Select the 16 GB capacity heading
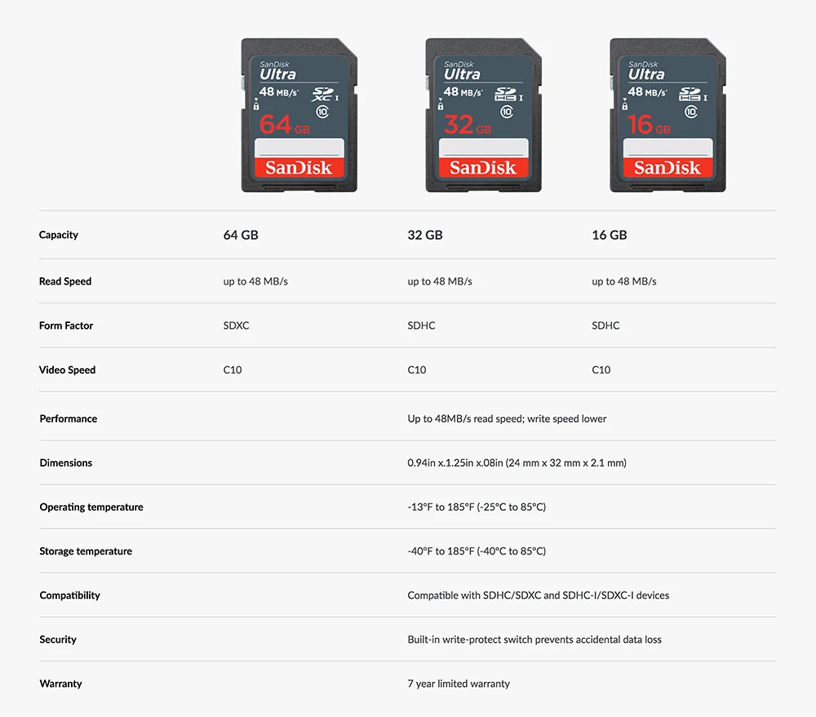The width and height of the screenshot is (816, 717). [x=610, y=235]
